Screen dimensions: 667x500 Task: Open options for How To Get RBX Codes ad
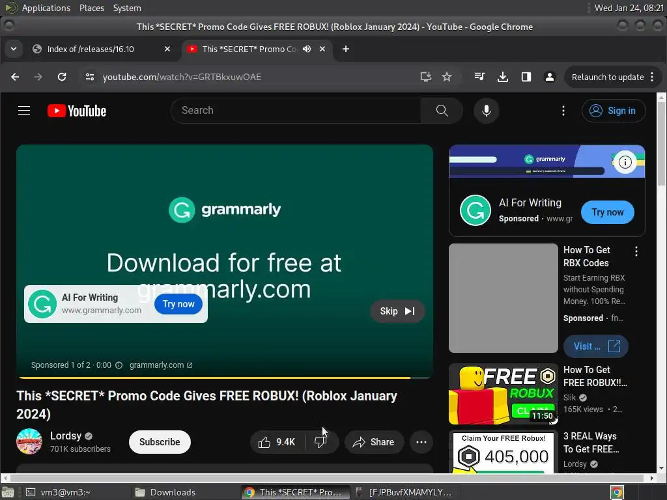pos(636,251)
